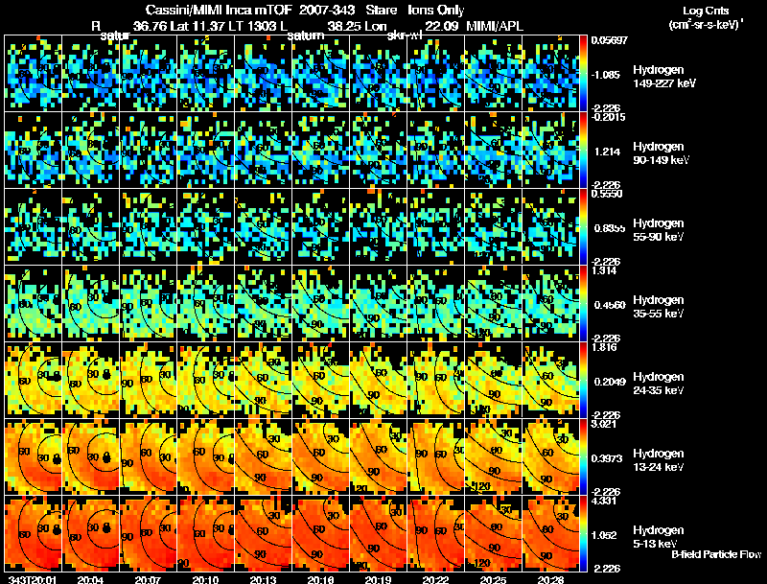The width and height of the screenshot is (767, 584).
Task: Click the '20:16' time label
Action: pos(321,579)
